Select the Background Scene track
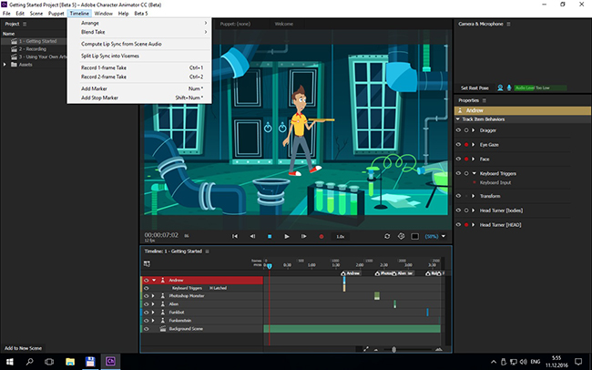592x370 pixels. click(185, 328)
